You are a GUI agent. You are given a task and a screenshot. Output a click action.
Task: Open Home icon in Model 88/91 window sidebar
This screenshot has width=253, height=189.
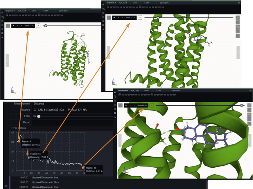tap(115, 92)
